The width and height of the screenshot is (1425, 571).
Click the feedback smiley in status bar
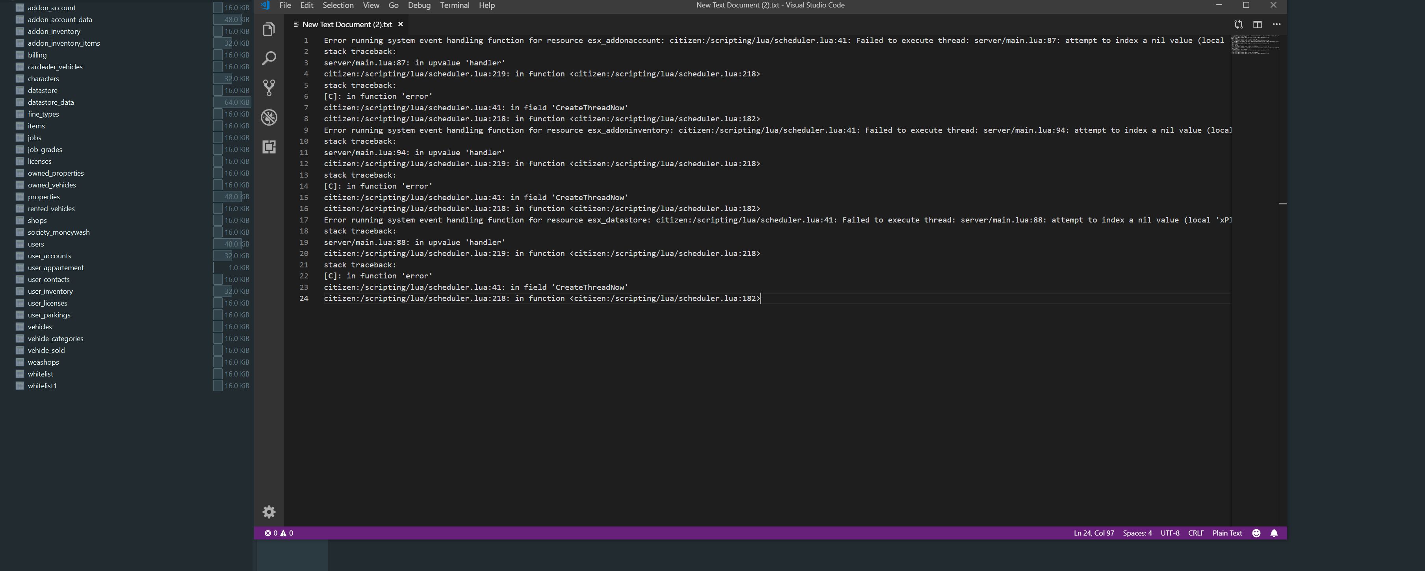point(1256,533)
